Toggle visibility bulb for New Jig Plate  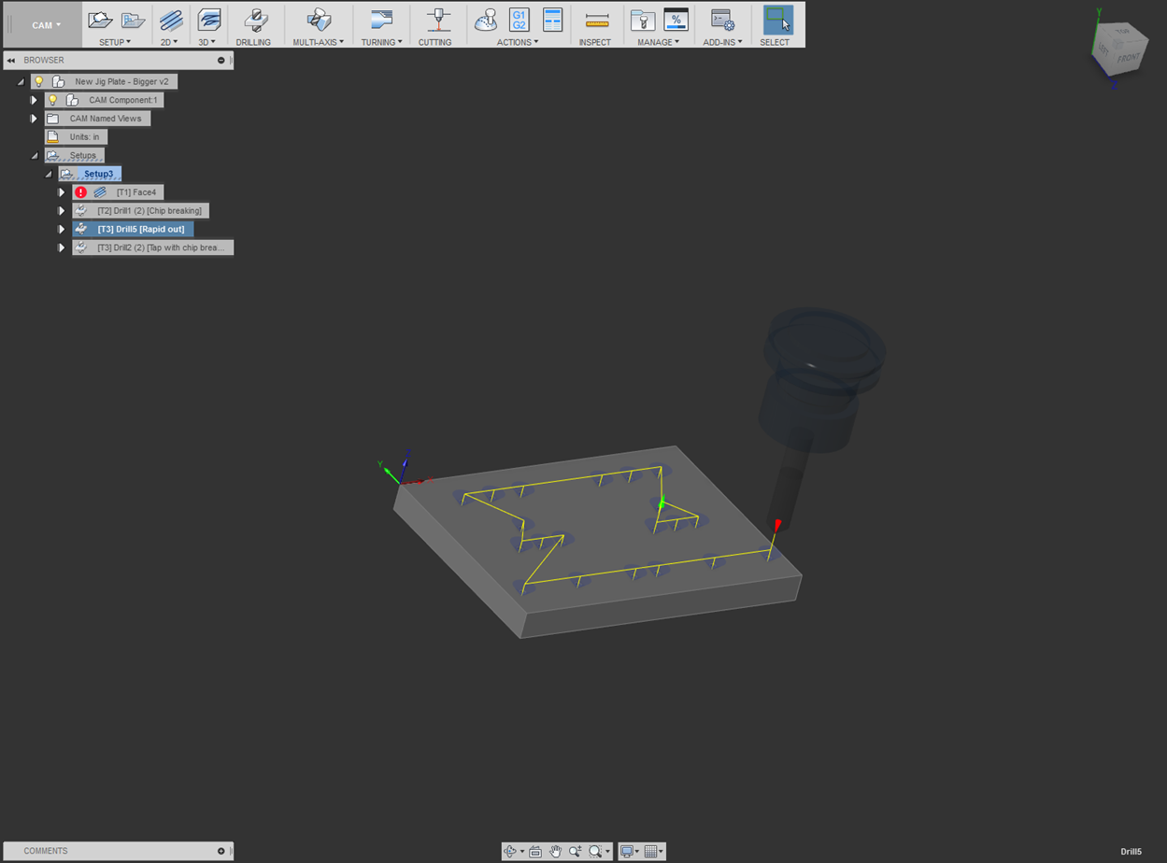(x=39, y=81)
